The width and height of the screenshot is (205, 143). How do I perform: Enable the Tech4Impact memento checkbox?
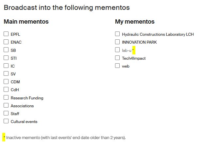point(117,58)
